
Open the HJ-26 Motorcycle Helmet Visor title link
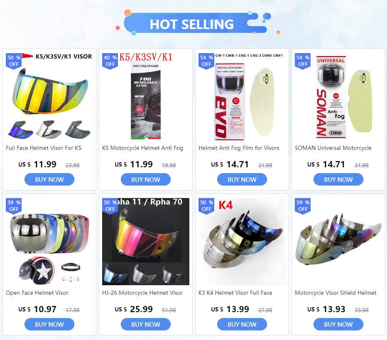(142, 293)
